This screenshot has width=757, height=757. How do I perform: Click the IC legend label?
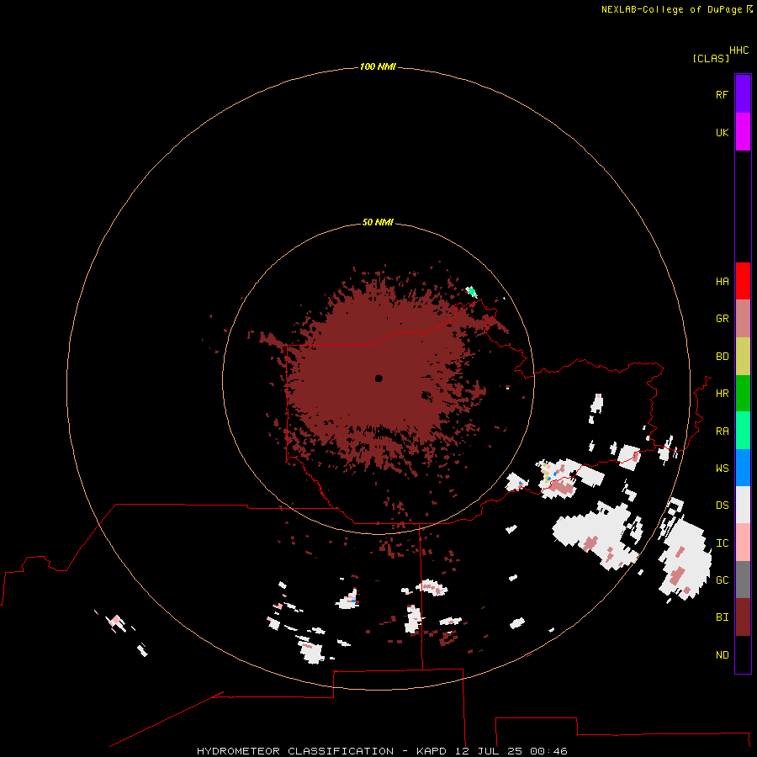click(722, 543)
